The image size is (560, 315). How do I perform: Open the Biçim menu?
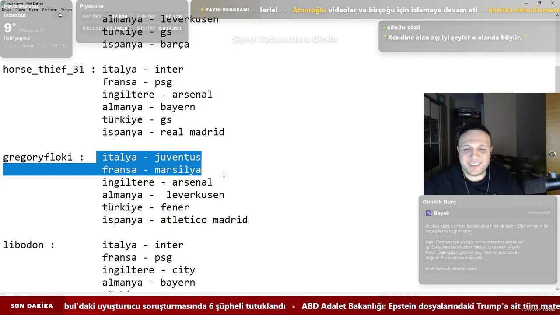point(34,10)
